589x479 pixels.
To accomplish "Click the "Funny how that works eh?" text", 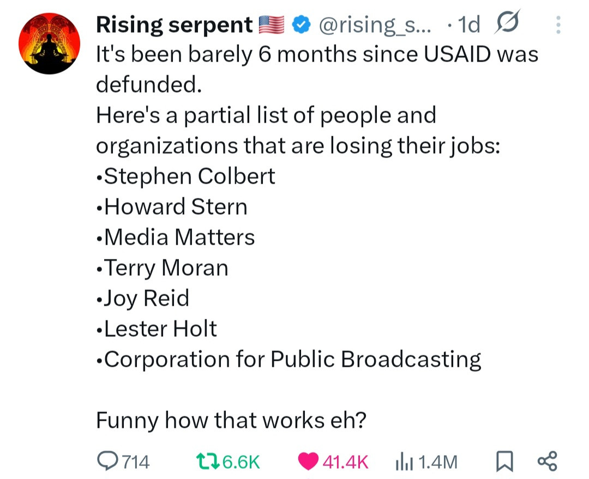I will [231, 420].
